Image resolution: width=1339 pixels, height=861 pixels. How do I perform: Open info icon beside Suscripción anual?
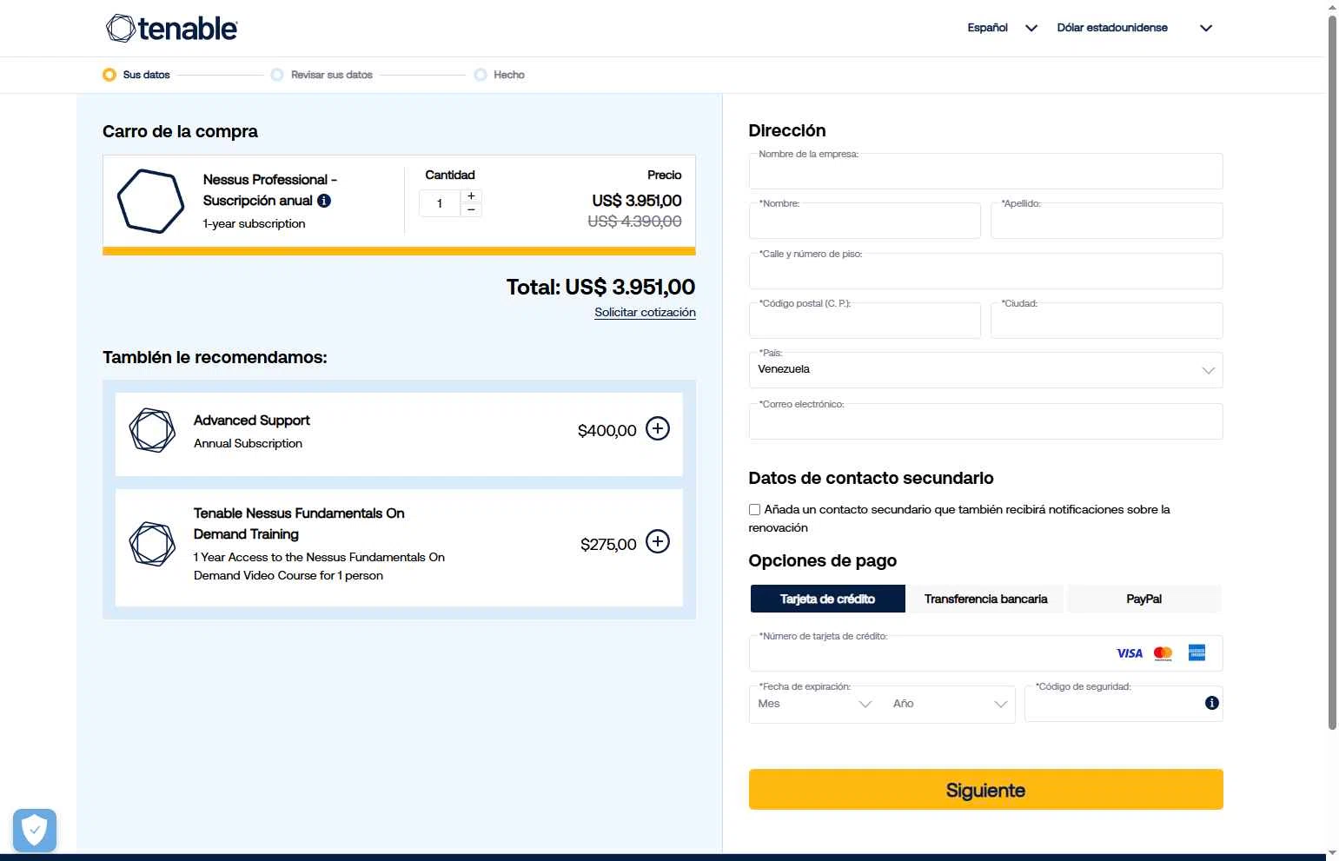[324, 201]
